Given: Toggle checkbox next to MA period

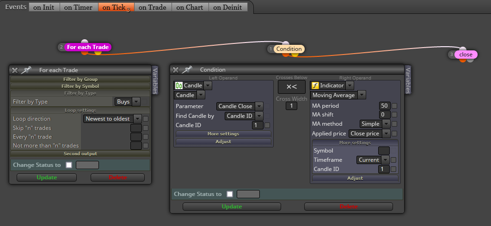Looking at the screenshot, I should pos(394,106).
